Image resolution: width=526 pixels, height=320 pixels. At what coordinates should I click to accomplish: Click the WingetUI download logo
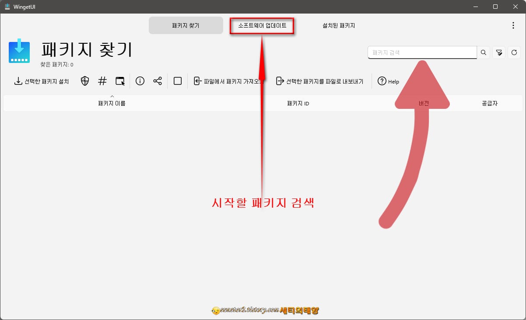[19, 52]
